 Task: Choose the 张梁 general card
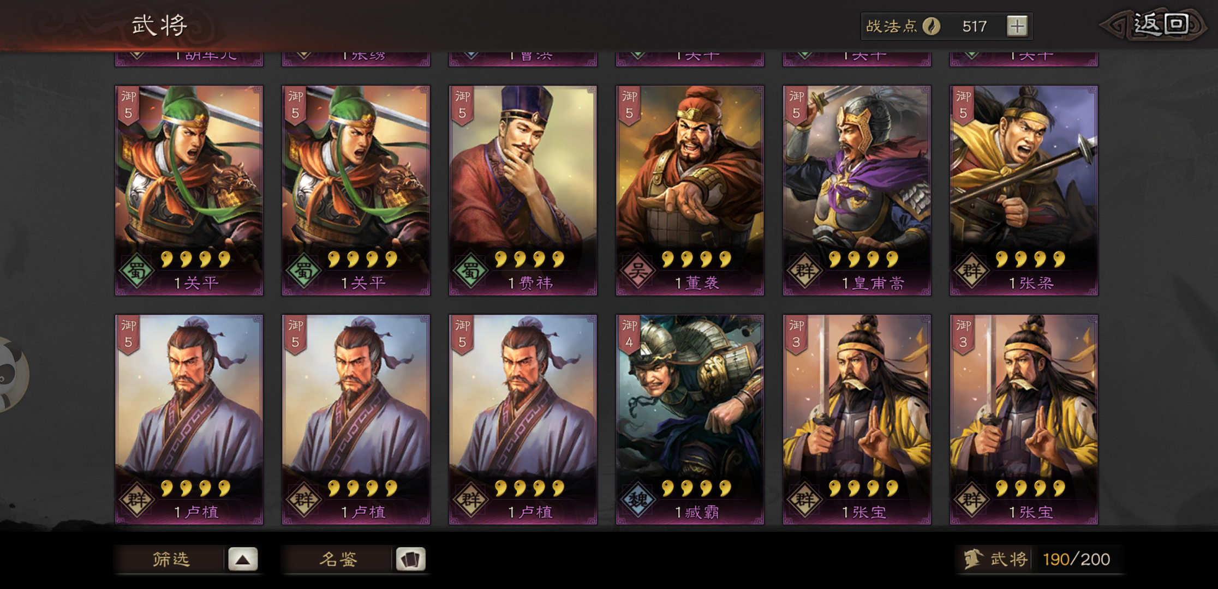tap(1024, 191)
